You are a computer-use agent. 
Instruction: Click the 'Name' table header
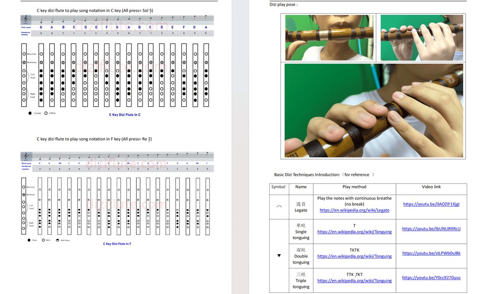pos(301,187)
